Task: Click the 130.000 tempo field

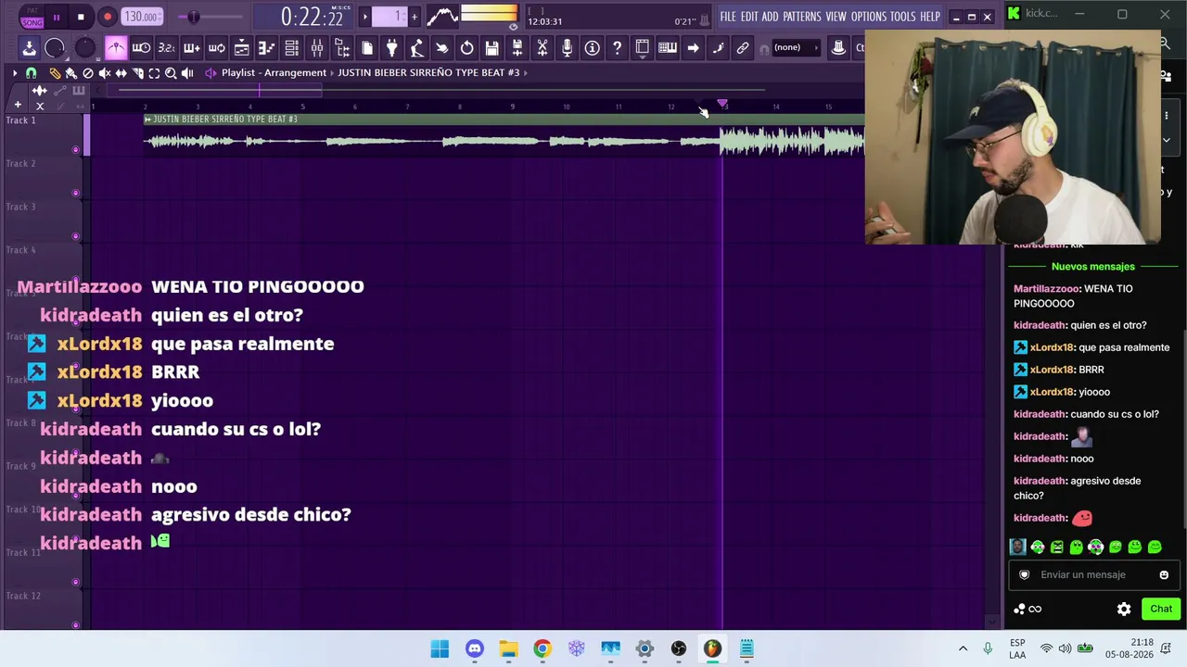Action: tap(141, 17)
